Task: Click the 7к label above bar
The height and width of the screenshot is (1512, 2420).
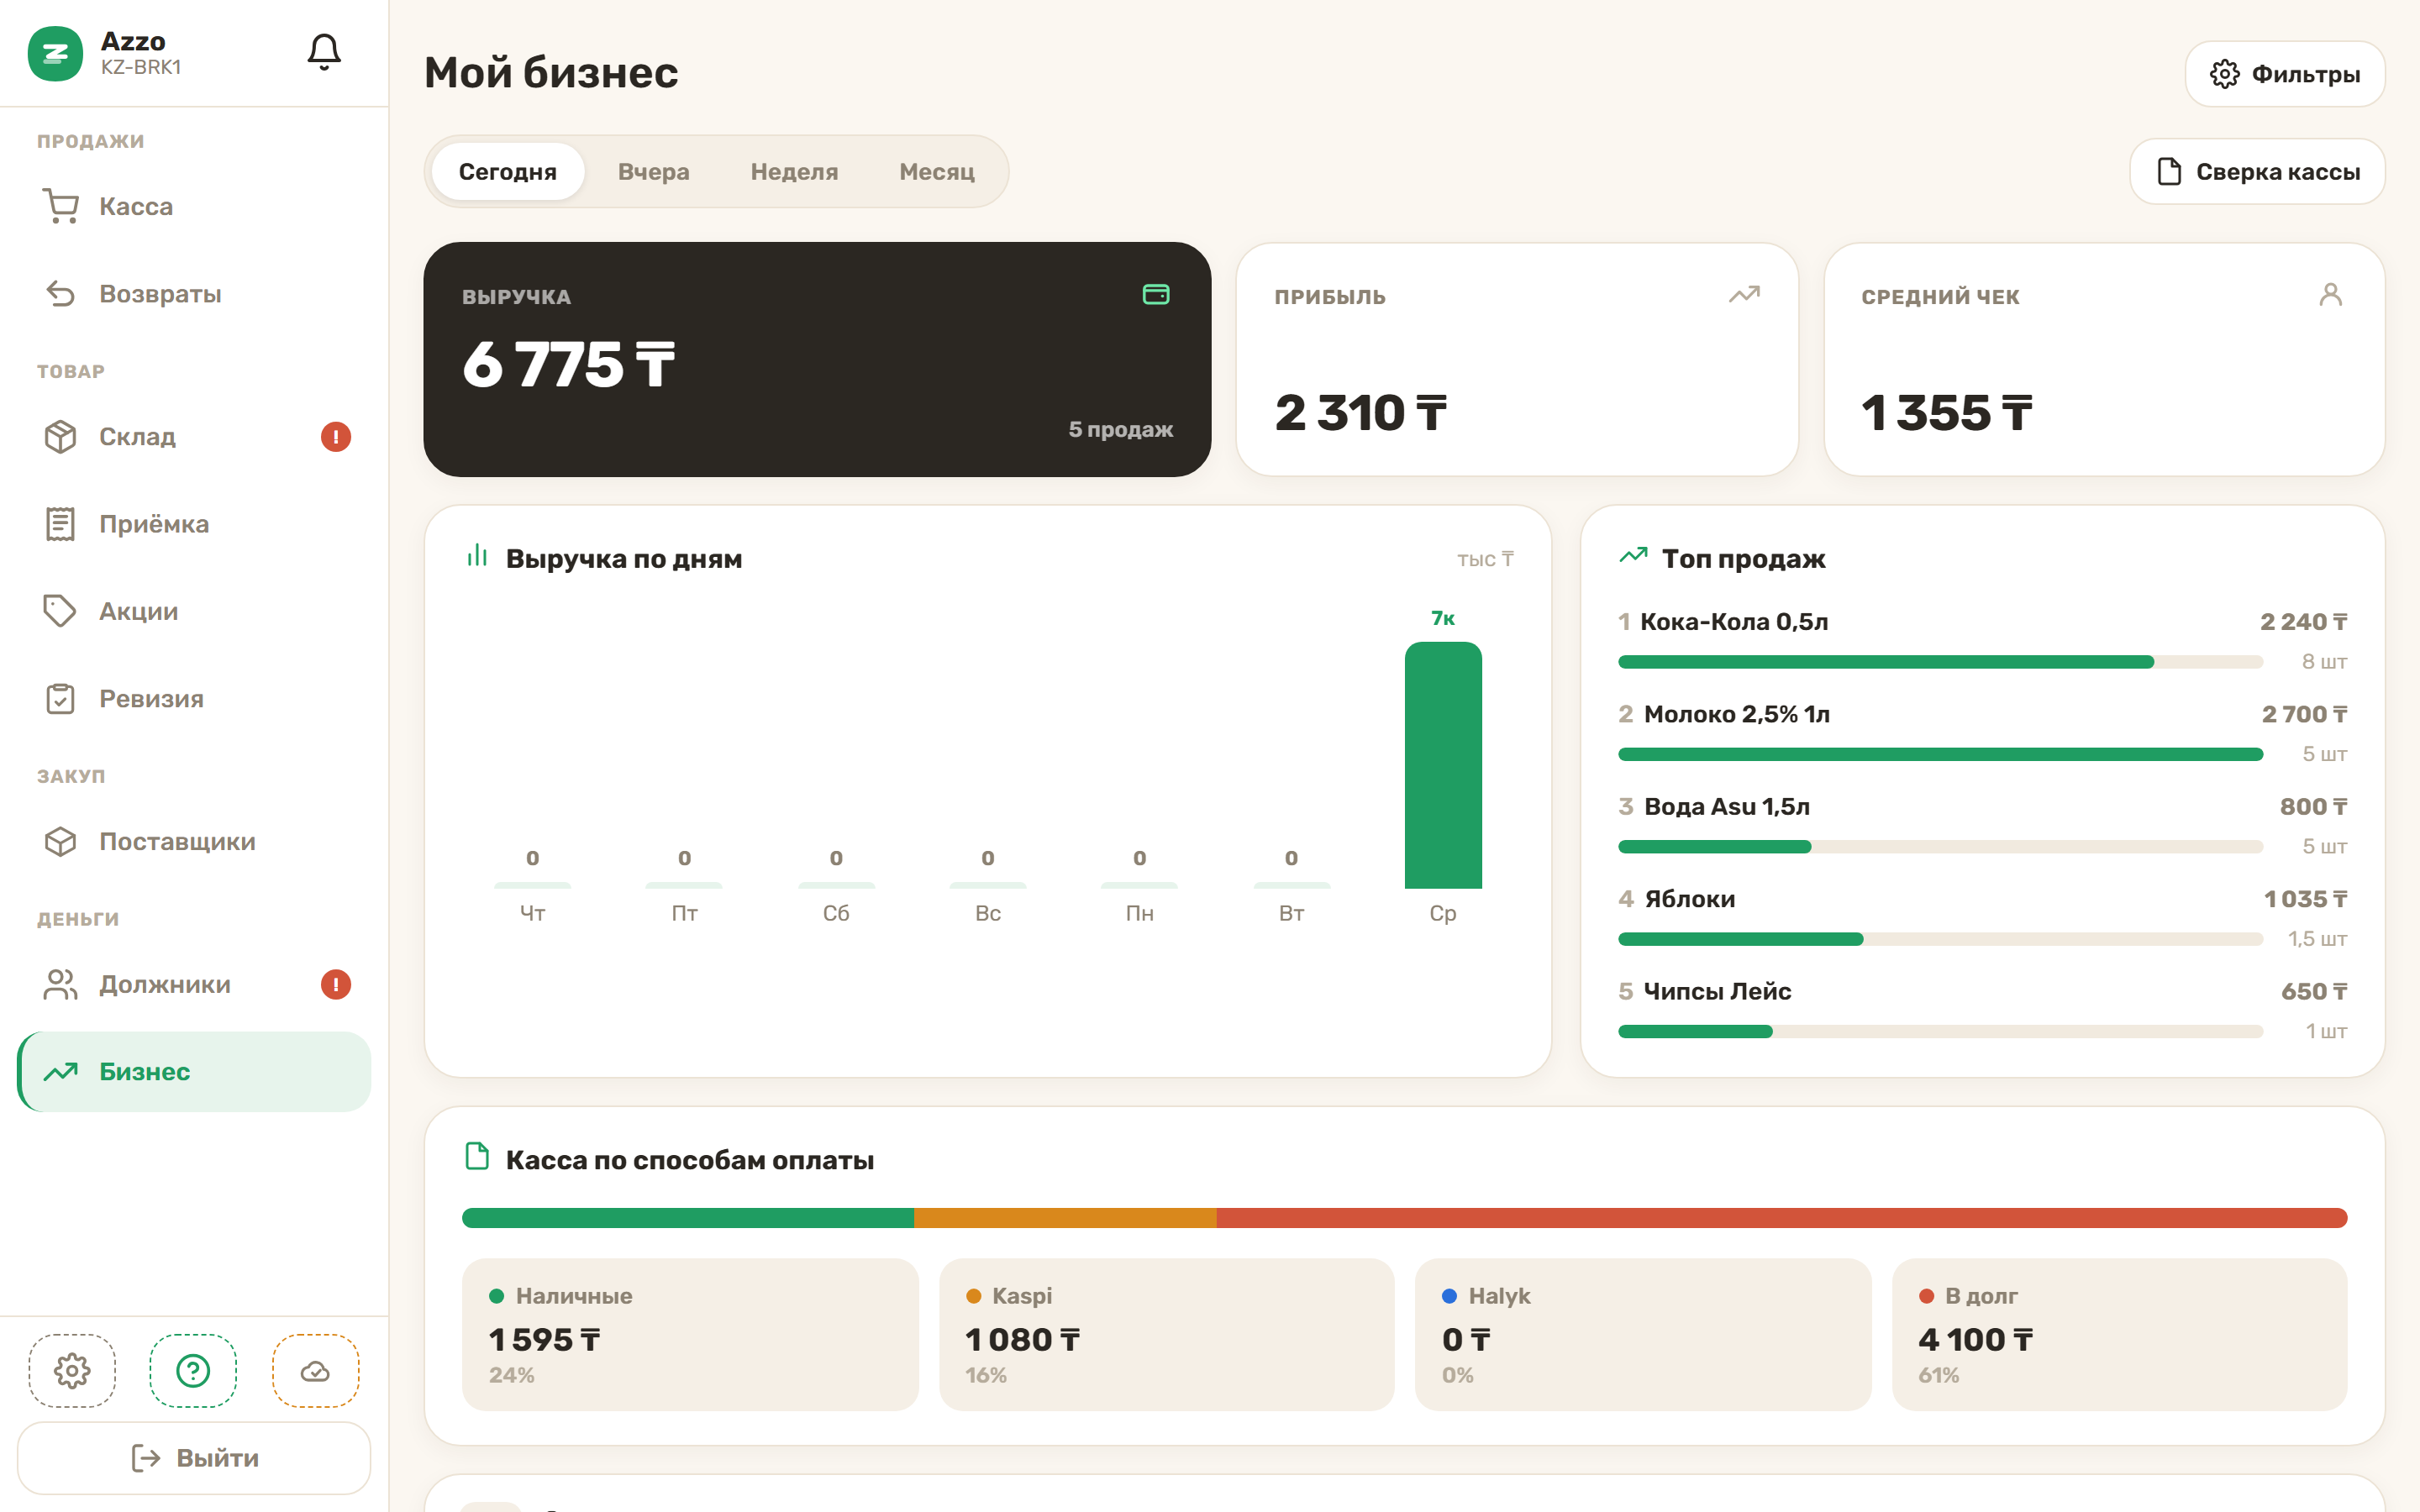Action: coord(1443,618)
